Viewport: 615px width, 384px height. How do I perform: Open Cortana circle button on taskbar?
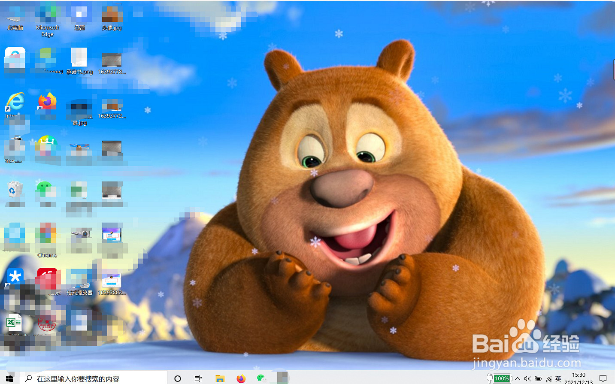[177, 378]
